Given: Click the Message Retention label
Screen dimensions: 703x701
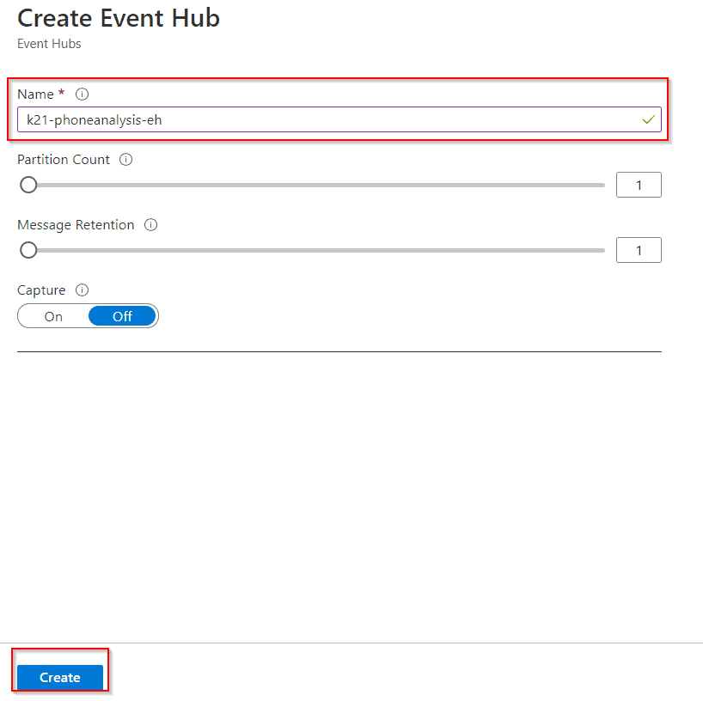Looking at the screenshot, I should point(75,224).
